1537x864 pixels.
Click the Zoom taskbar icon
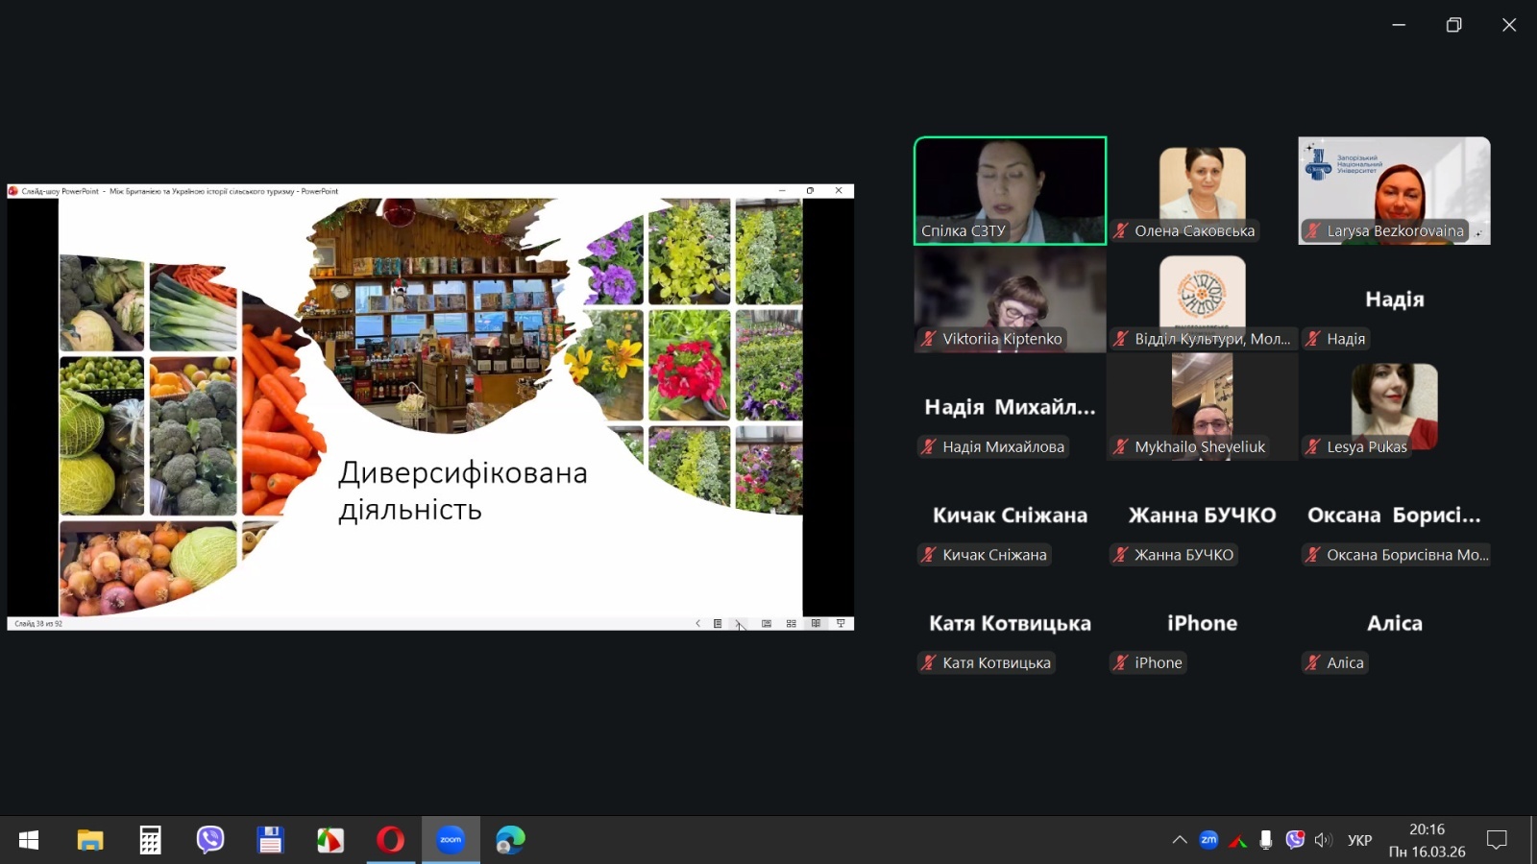[x=451, y=840]
